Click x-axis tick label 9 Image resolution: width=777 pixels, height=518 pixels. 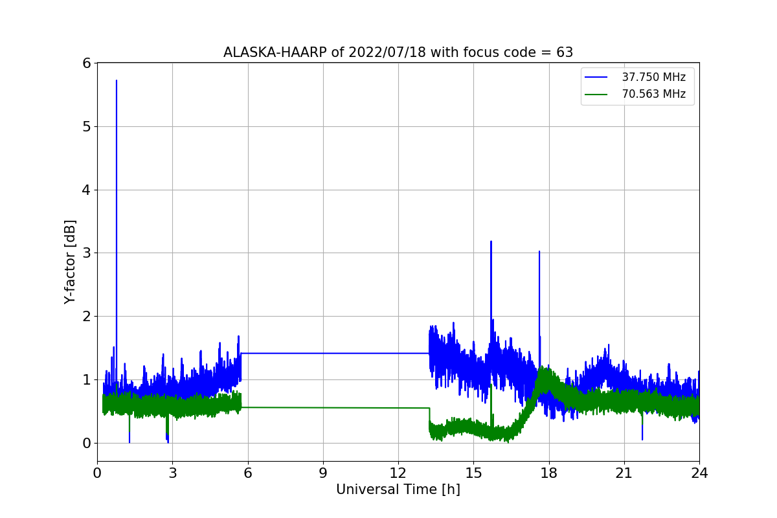tap(323, 473)
